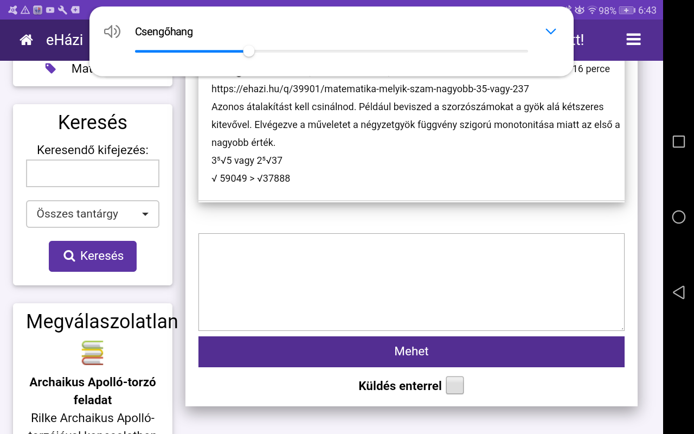
Task: Click the eHázi site title
Action: (x=65, y=40)
